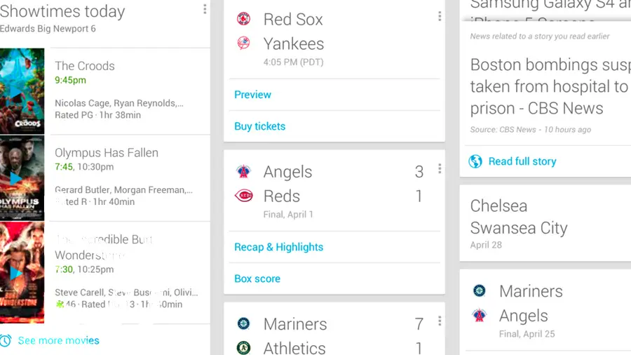This screenshot has height=355, width=631.
Task: Open overflow menu on Showtimes today card
Action: pyautogui.click(x=205, y=9)
